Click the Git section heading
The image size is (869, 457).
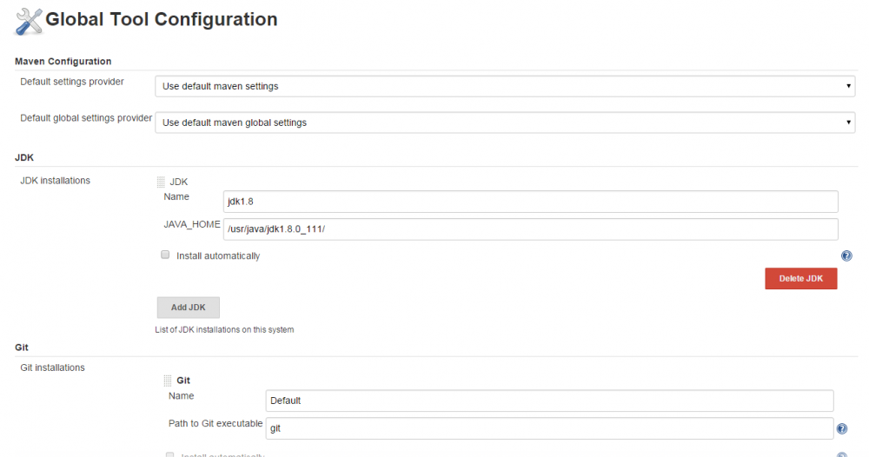(22, 347)
